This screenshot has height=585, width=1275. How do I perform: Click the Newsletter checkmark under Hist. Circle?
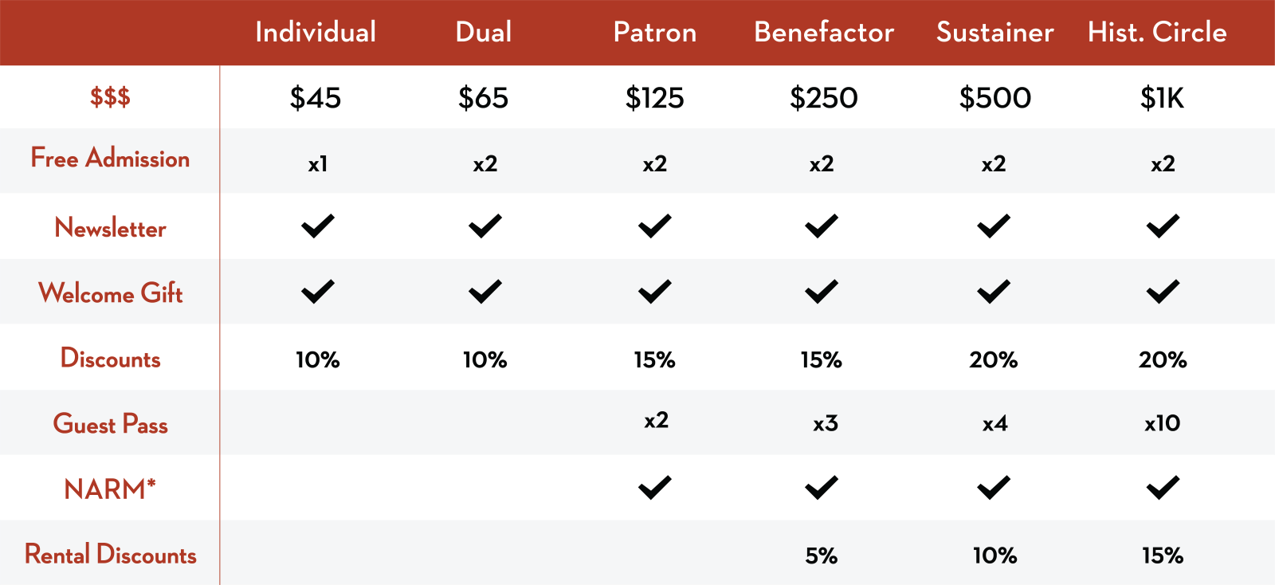point(1163,226)
